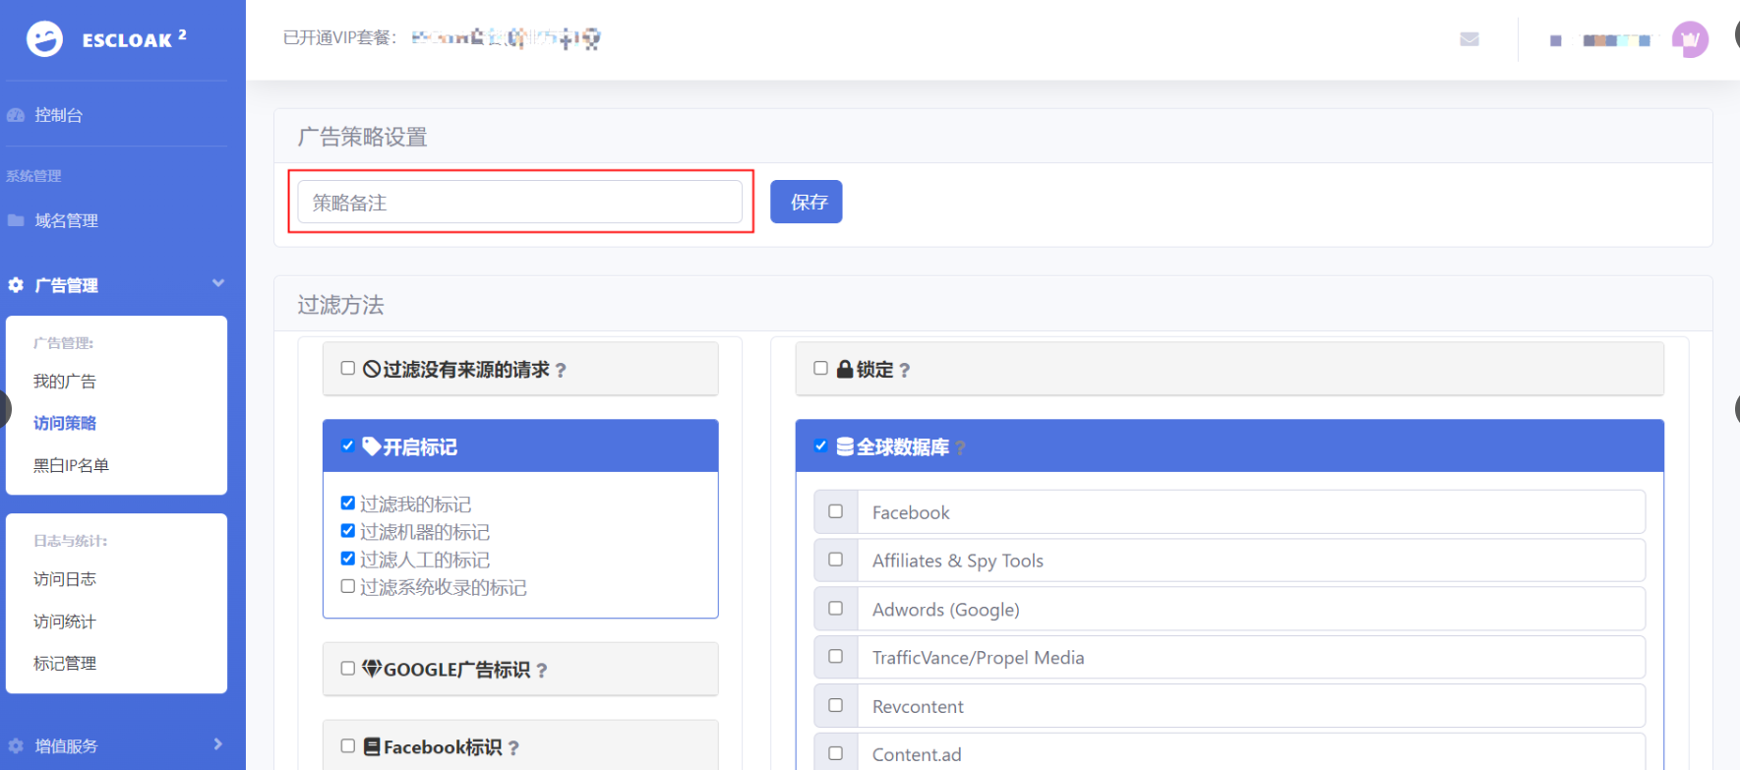This screenshot has height=770, width=1740.
Task: Click the TrafficVance/Propel Media label
Action: (x=979, y=658)
